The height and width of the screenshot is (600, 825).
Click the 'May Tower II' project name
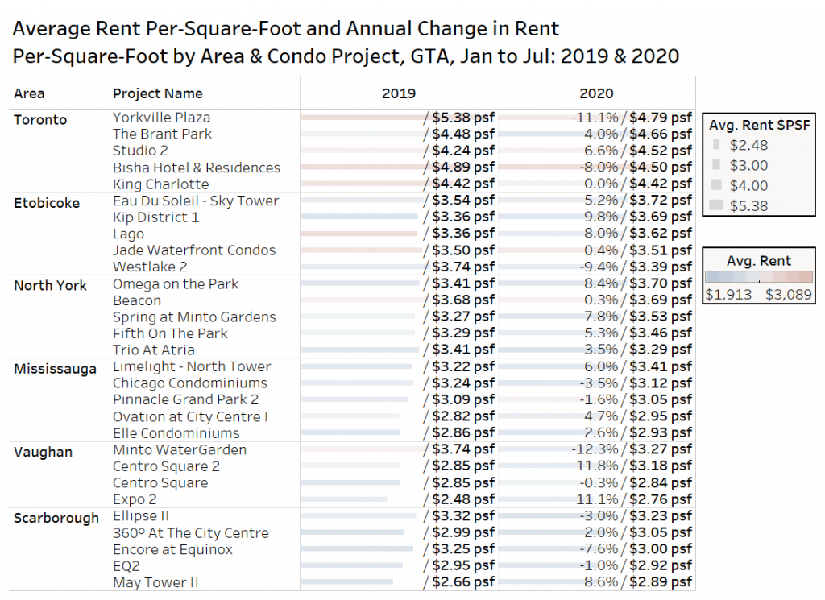155,582
